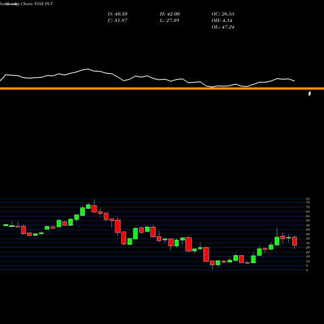
Task: Select the last red candle on the right
Action: [295, 241]
